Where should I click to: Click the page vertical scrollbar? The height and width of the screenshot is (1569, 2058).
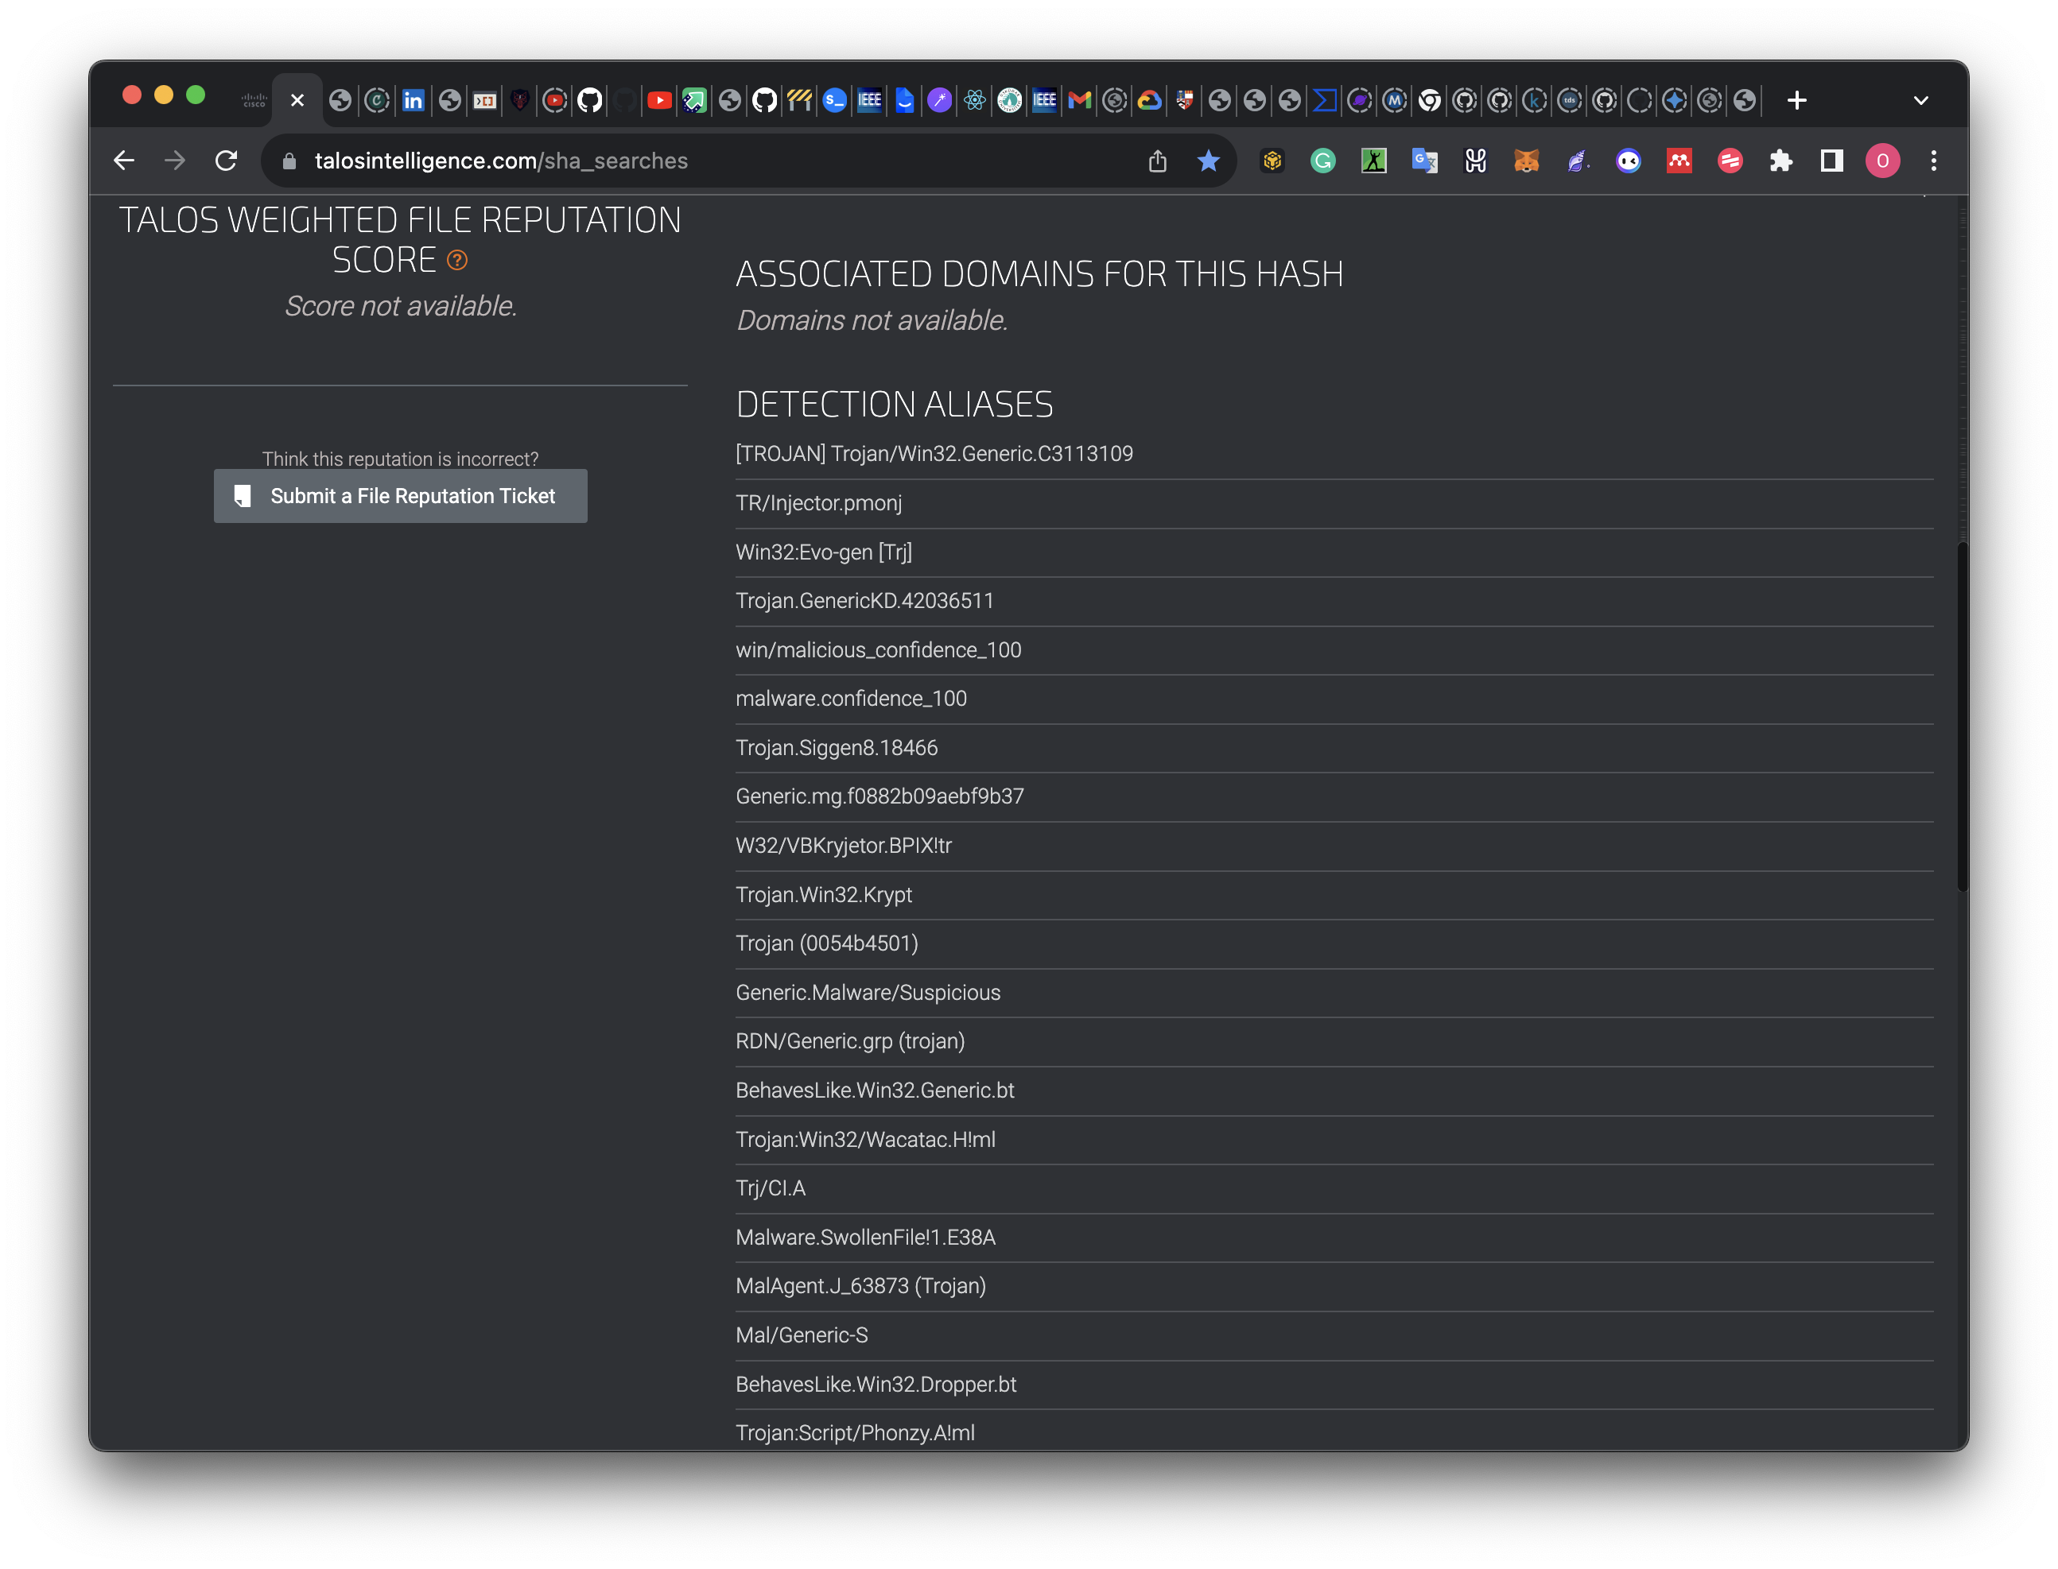(1962, 715)
